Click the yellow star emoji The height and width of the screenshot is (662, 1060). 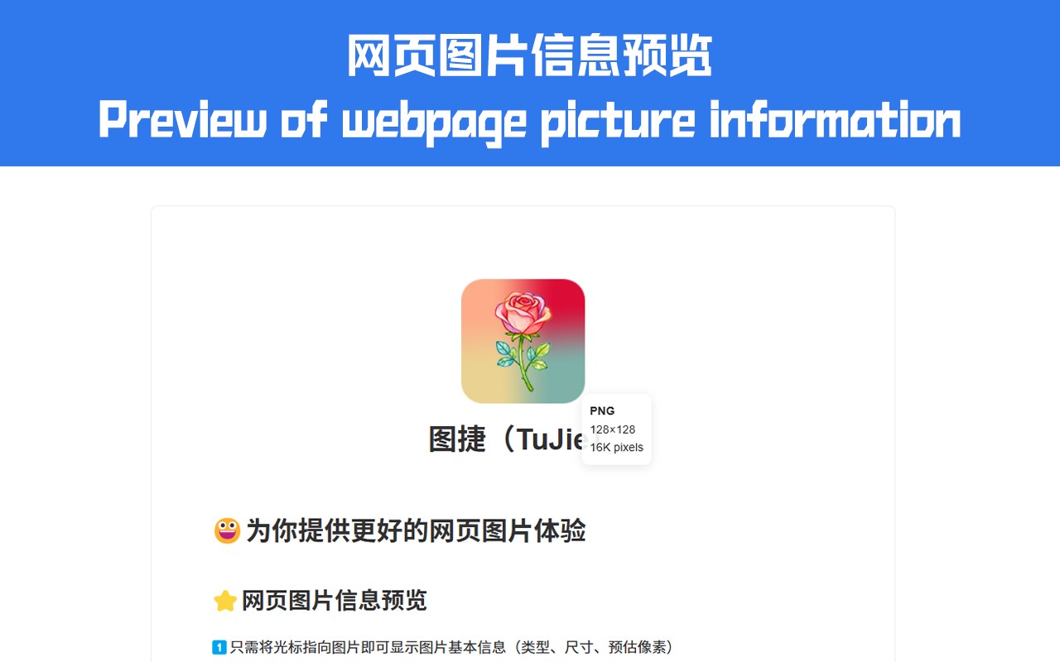point(225,601)
